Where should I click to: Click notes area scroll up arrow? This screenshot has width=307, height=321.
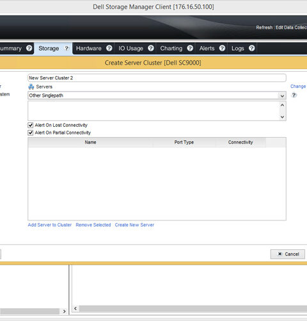coord(282,105)
